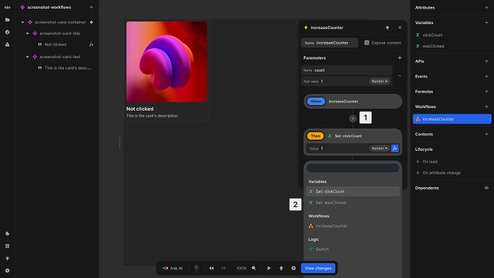Collapse the screenshot-card-title tree node
Viewport: 494px width, 278px height.
(27, 33)
